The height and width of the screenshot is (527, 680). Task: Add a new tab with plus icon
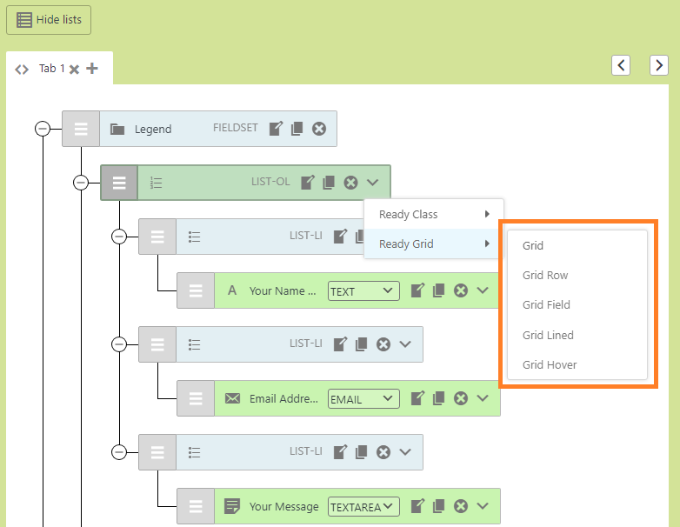coord(92,69)
